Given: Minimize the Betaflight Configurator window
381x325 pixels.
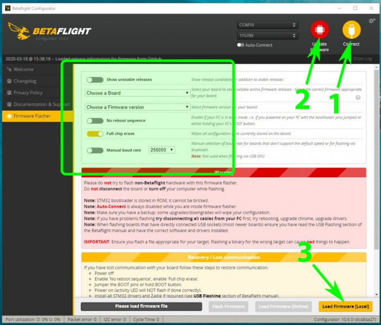Looking at the screenshot, I should pyautogui.click(x=339, y=8).
